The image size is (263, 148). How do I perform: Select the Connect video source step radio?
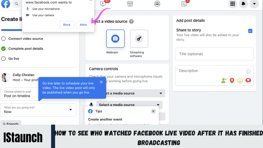click(x=4, y=39)
